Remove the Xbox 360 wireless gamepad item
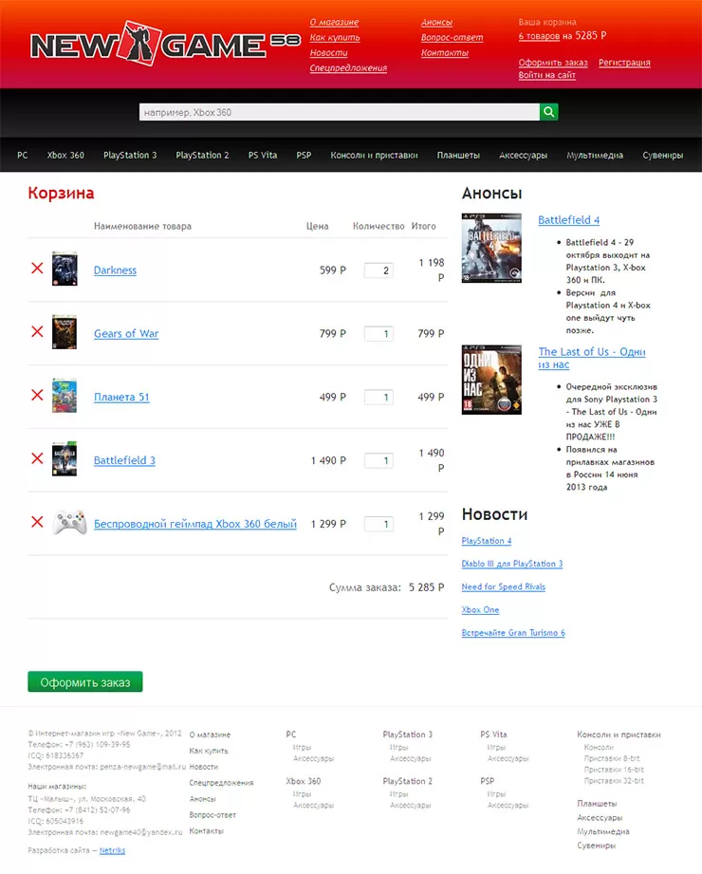Image resolution: width=702 pixels, height=874 pixels. pyautogui.click(x=37, y=522)
